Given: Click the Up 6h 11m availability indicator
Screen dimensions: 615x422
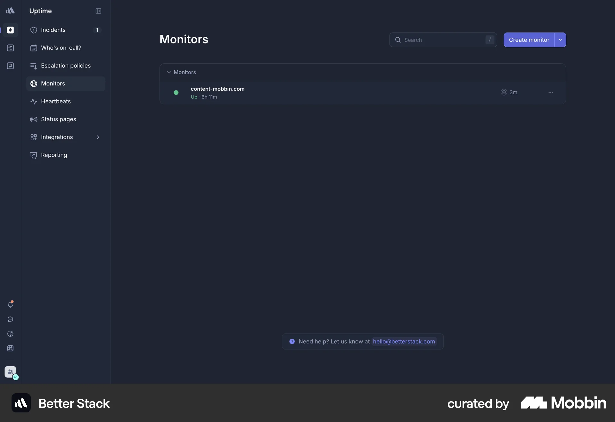Looking at the screenshot, I should pyautogui.click(x=204, y=97).
